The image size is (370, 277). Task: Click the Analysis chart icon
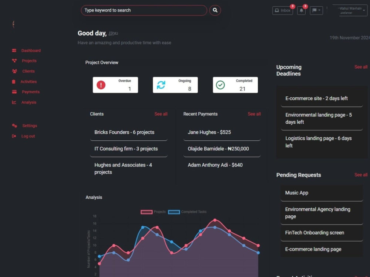point(14,102)
